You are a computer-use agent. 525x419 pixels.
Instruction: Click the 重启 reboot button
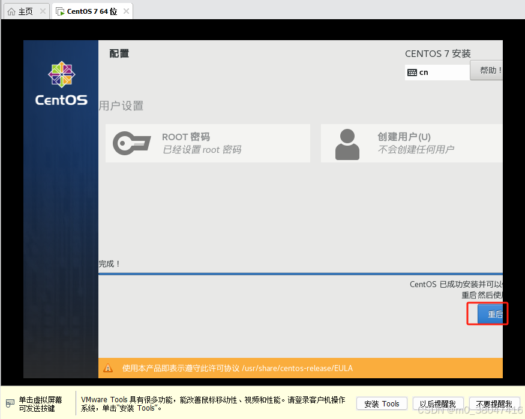click(x=490, y=314)
